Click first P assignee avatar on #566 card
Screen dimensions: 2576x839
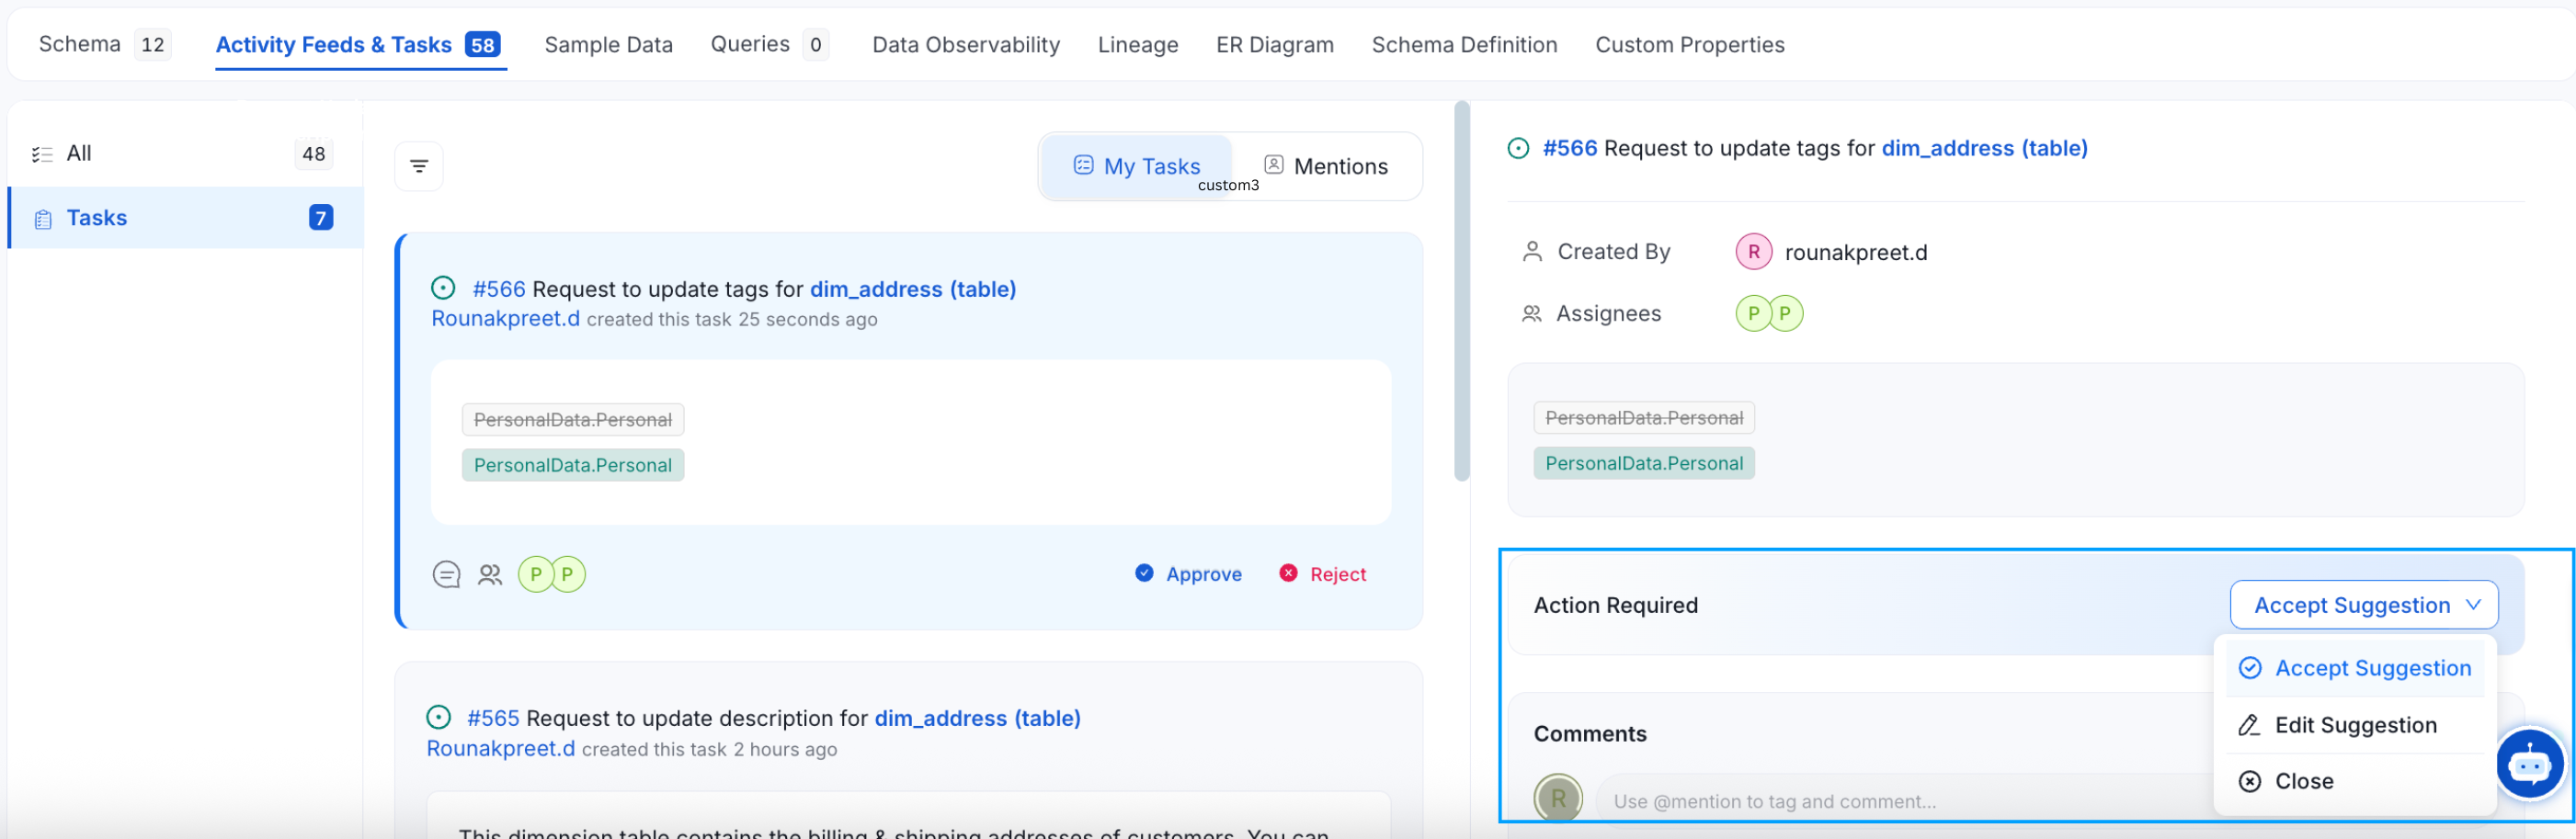[535, 574]
